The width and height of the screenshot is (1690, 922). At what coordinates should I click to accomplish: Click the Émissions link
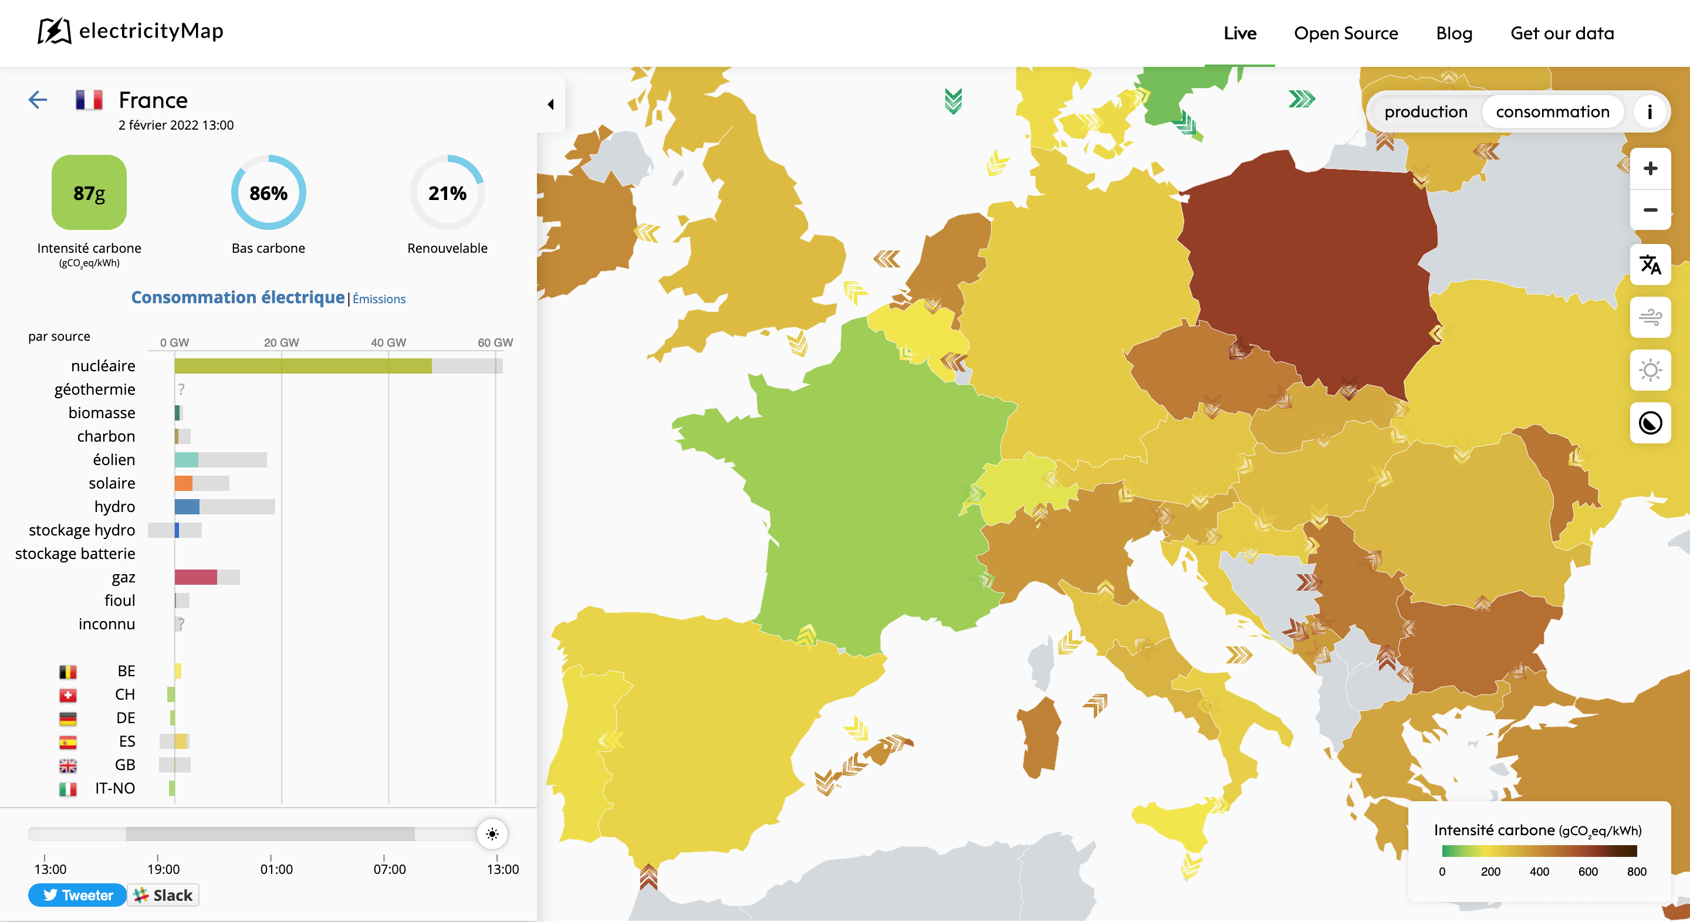(x=378, y=299)
